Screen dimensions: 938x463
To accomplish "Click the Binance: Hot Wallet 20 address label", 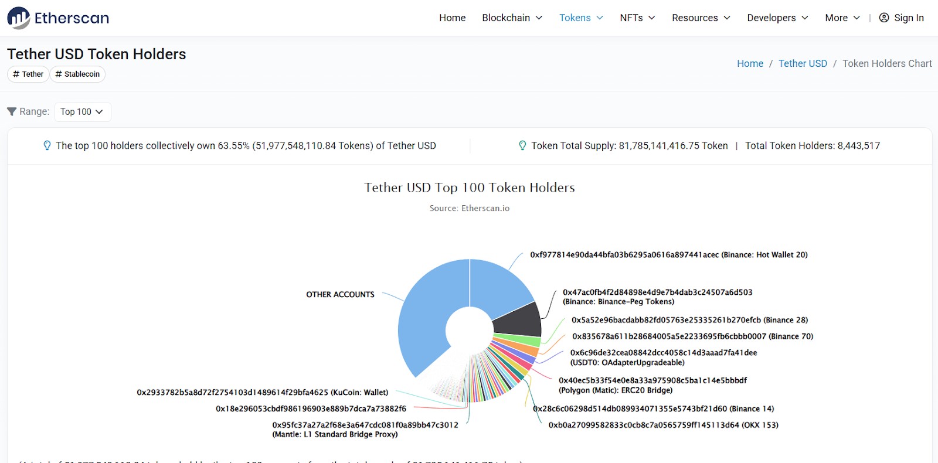I will 669,255.
